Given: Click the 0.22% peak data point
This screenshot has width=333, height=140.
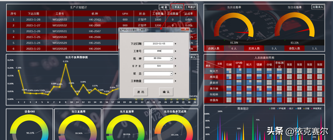Looking at the screenshot, I should point(65,65).
